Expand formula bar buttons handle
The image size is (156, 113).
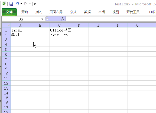pos(47,19)
